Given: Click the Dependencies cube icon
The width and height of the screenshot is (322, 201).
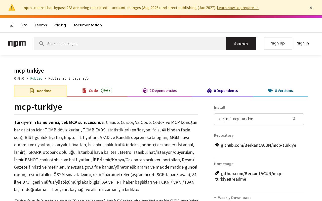Looking at the screenshot, I should click(145, 91).
